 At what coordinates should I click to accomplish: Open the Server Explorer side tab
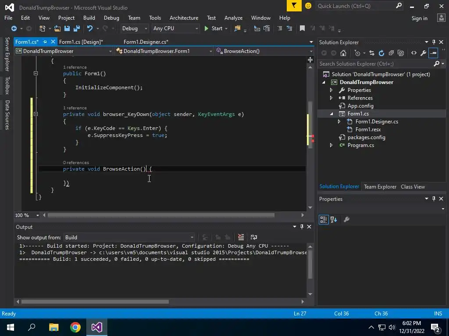pos(7,54)
